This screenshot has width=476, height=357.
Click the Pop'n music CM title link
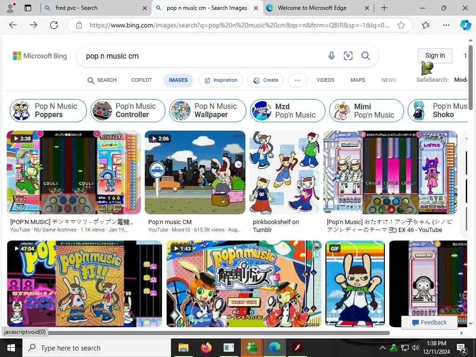pyautogui.click(x=170, y=222)
